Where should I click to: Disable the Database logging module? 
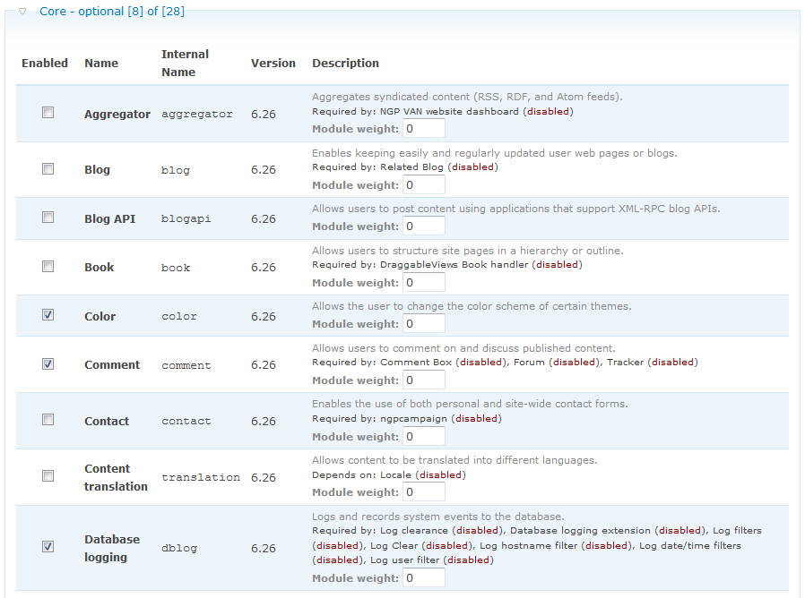[48, 545]
